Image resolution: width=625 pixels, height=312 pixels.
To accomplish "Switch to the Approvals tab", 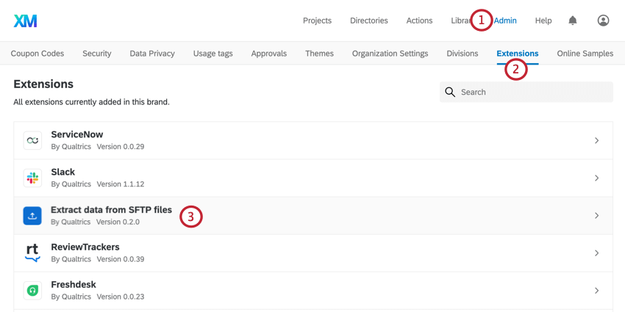I will 269,54.
